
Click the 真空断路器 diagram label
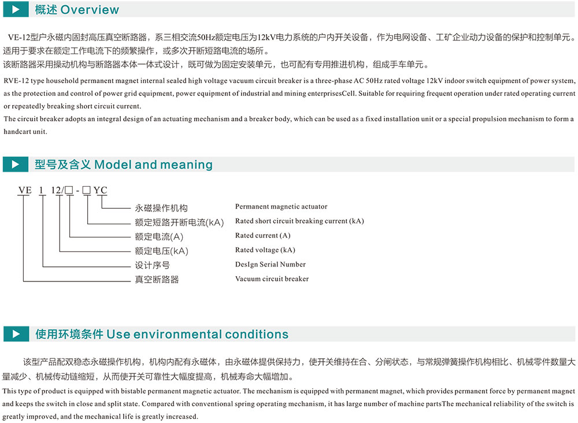point(157,280)
